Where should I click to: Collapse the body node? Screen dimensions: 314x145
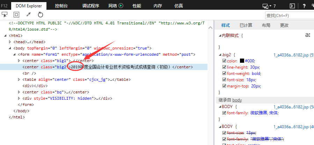10,48
